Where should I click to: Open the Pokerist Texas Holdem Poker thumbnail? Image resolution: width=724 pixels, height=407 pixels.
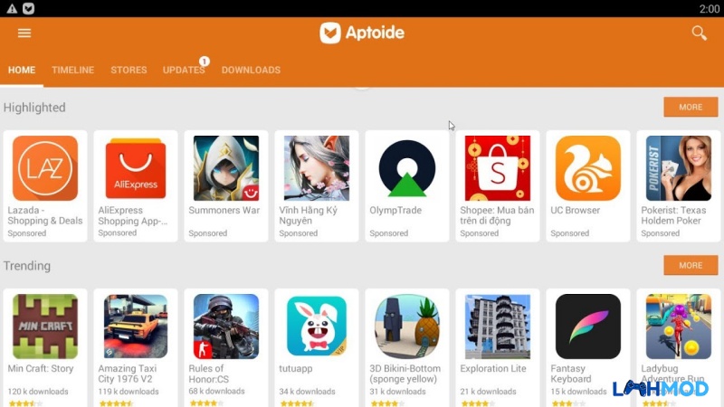[x=678, y=168]
